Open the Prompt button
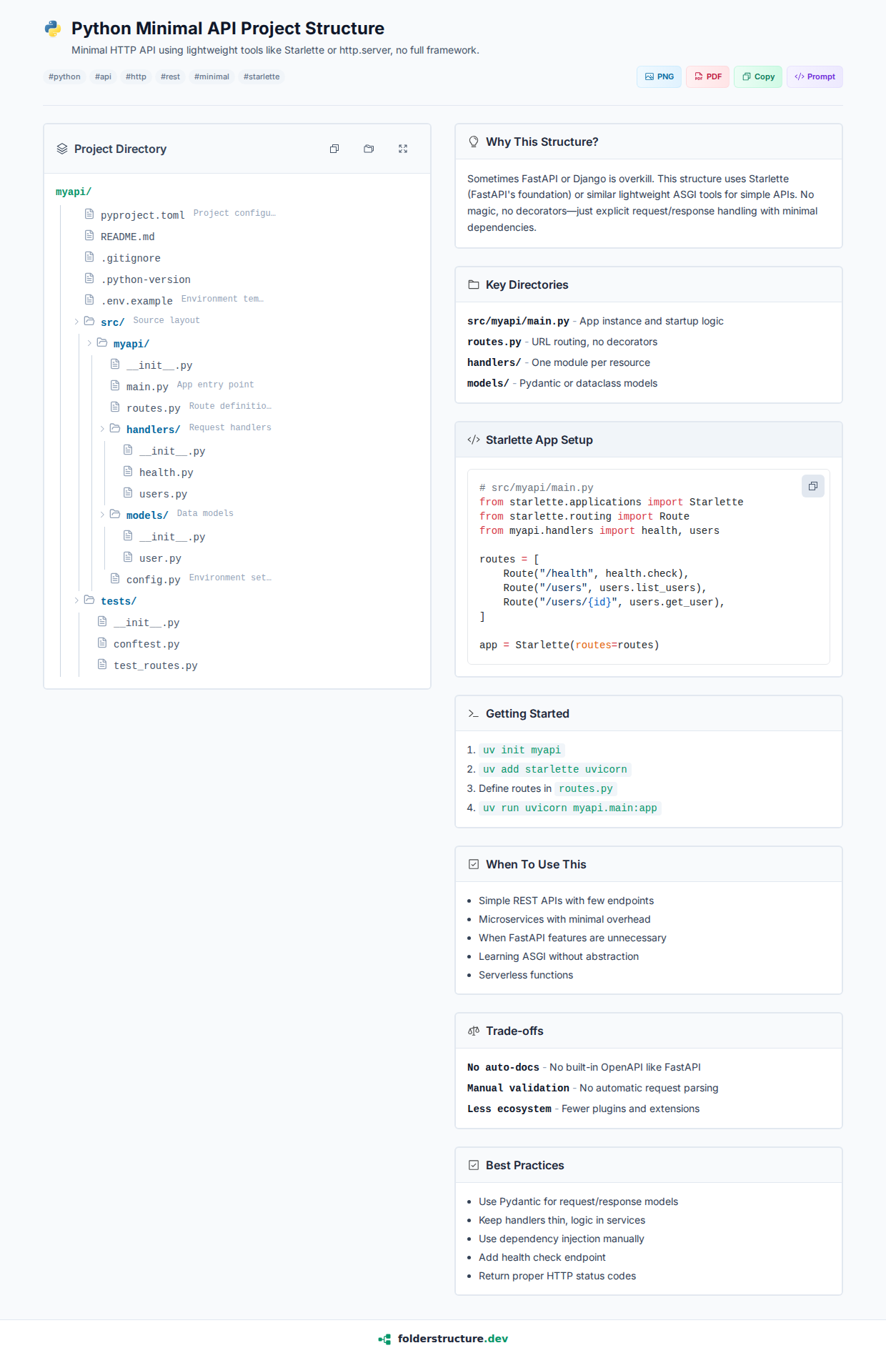The height and width of the screenshot is (1358, 886). [x=815, y=77]
